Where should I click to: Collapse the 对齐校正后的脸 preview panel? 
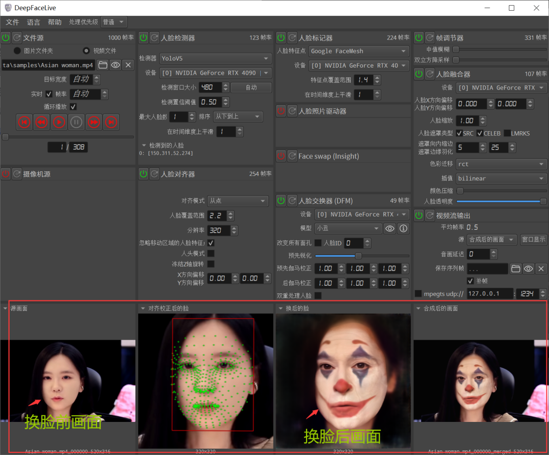coord(143,308)
